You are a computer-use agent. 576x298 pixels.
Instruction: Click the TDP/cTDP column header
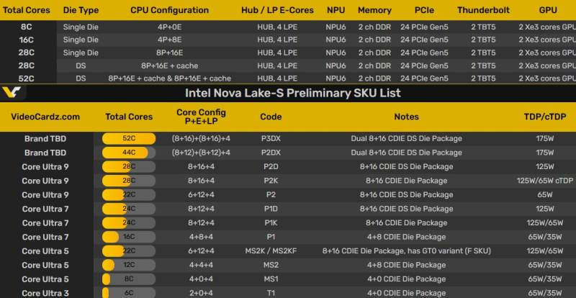tap(545, 117)
